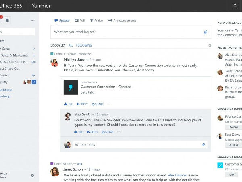Open Max Smith's name link

[x=83, y=114]
